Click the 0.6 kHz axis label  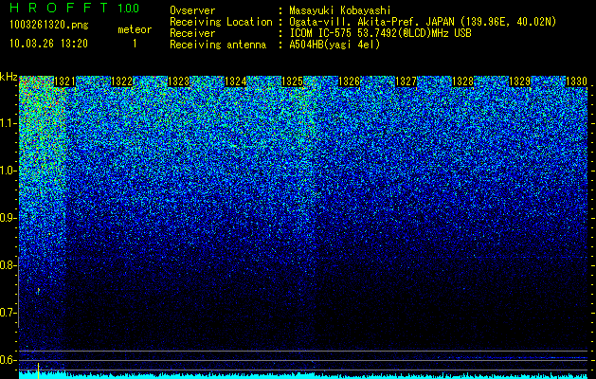tap(8, 360)
